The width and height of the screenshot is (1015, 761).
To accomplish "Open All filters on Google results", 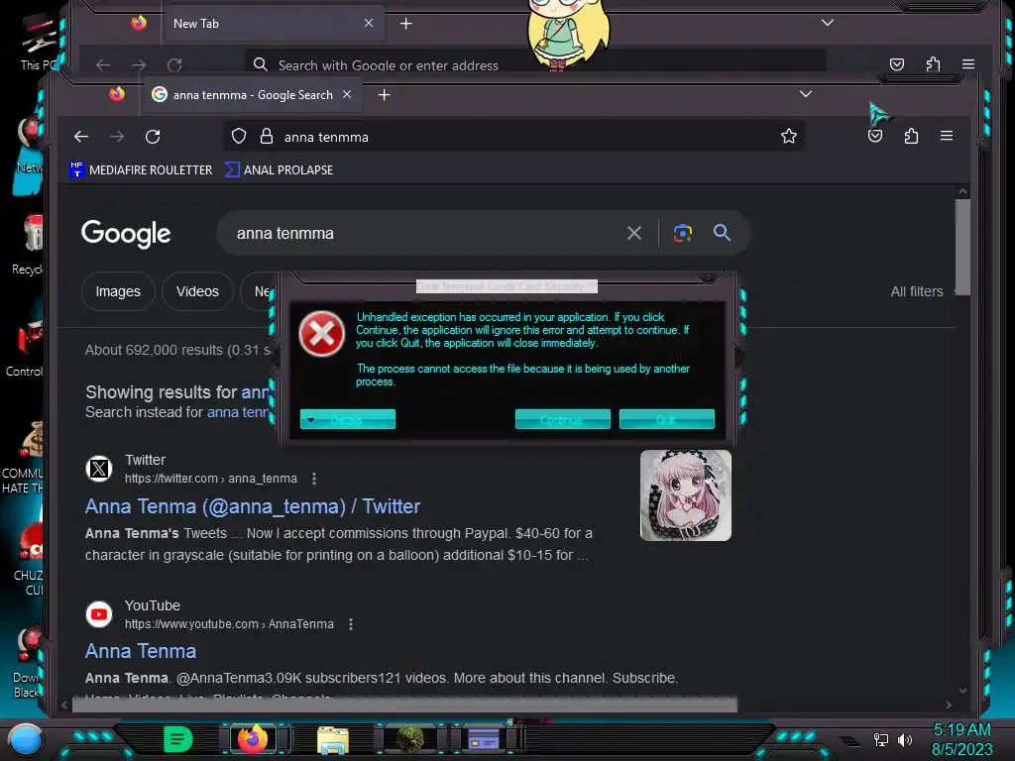I will (x=917, y=292).
